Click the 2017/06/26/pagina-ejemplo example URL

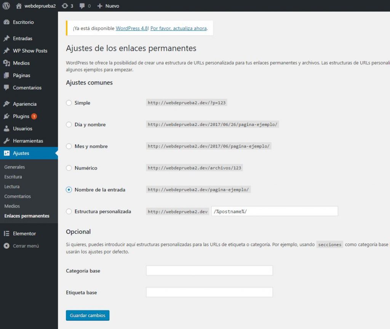[x=213, y=124]
